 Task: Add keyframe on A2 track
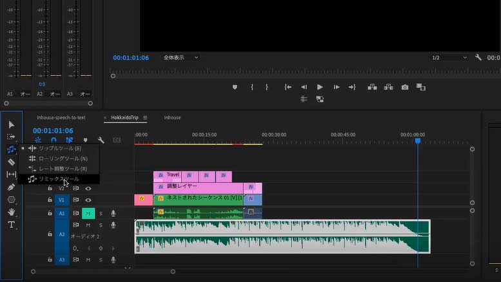point(101,248)
